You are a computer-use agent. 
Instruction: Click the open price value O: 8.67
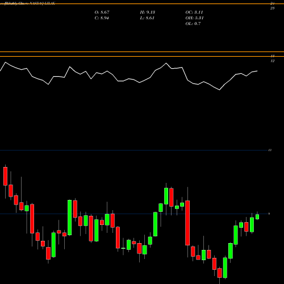pyautogui.click(x=102, y=12)
